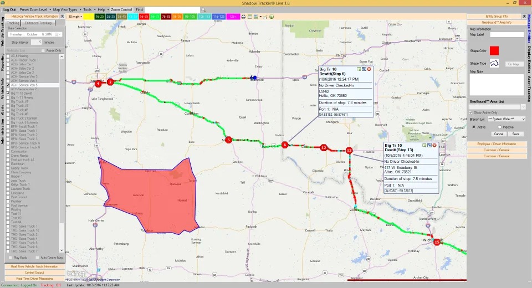Open Real Time Driver Messaging section

pos(34,279)
